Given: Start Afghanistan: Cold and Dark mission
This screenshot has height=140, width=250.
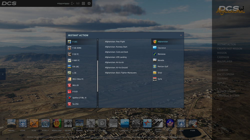Looking at the screenshot, I should [x=116, y=52].
